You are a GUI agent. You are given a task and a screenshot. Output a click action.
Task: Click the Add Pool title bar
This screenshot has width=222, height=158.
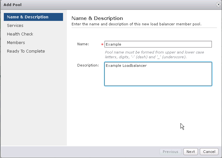(x=108, y=5)
